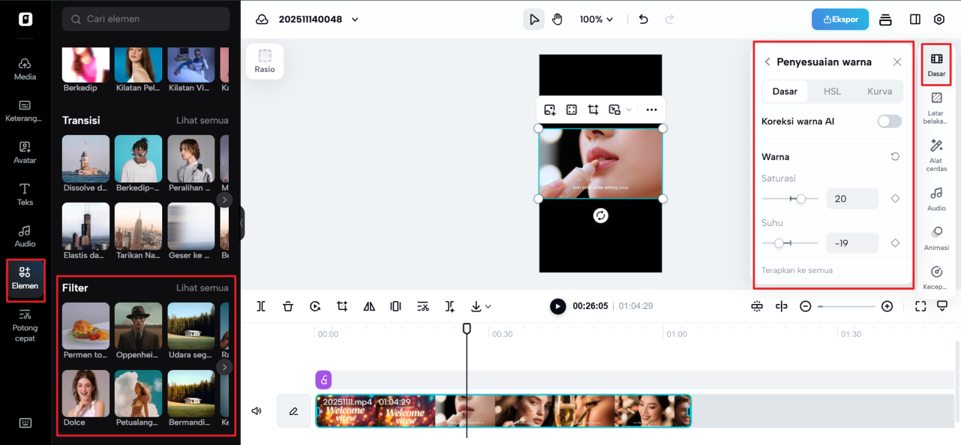Toggle Saturasi keyframe diamond
The image size is (961, 445).
[895, 199]
